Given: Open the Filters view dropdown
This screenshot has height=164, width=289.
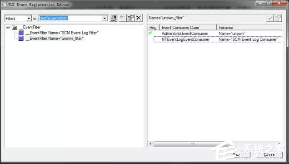Looking at the screenshot, I should point(29,19).
